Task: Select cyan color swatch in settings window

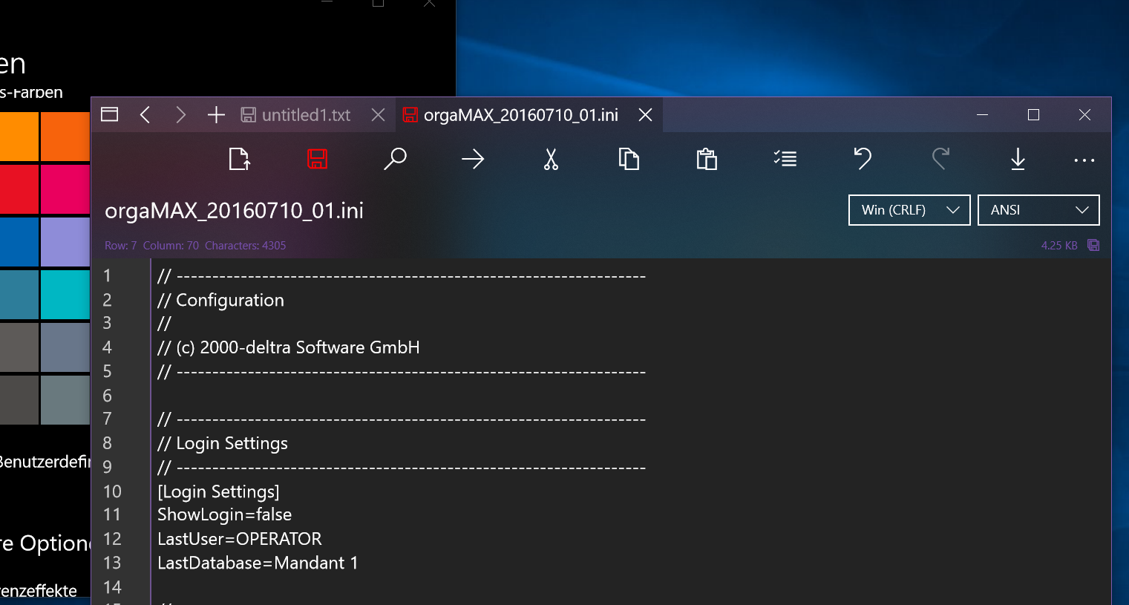Action: point(65,295)
